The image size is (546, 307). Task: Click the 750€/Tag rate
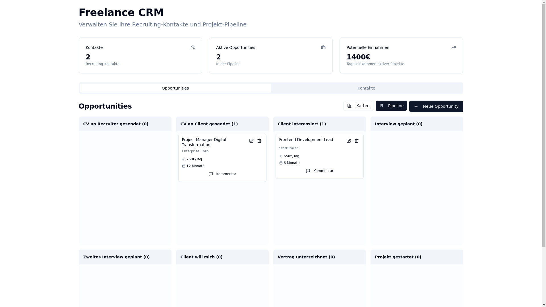point(194,159)
